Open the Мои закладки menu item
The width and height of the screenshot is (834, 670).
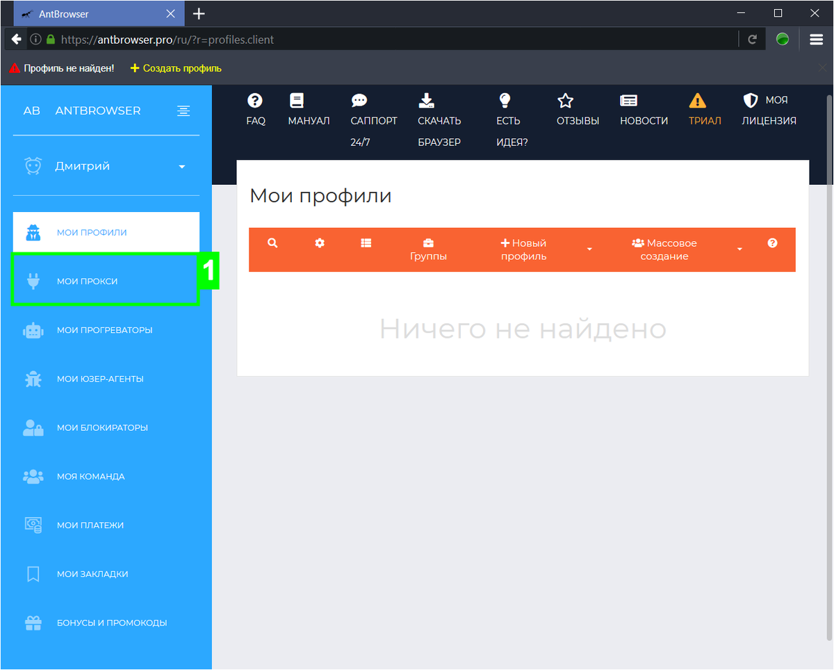click(106, 574)
